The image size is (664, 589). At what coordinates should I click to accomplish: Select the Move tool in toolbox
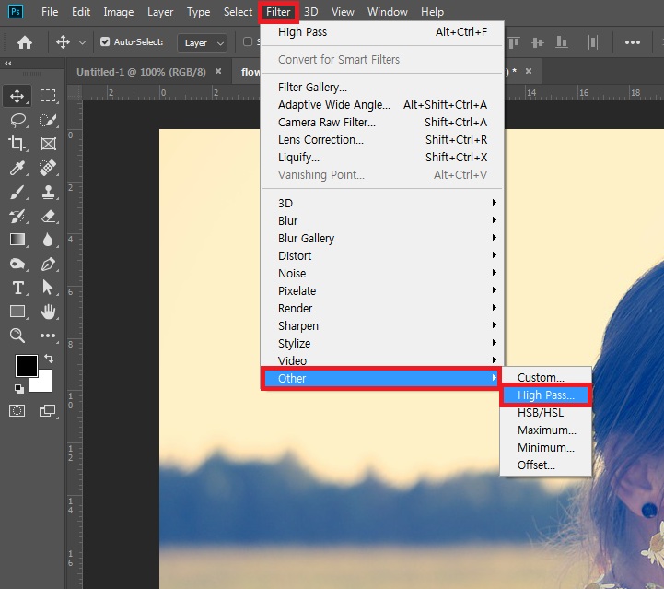(x=17, y=96)
